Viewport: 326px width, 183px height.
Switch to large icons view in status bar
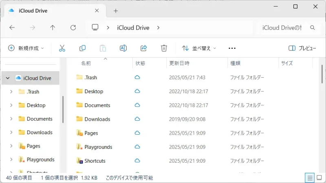[319, 178]
